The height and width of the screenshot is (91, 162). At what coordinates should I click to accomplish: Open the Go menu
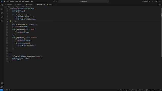coord(20,2)
